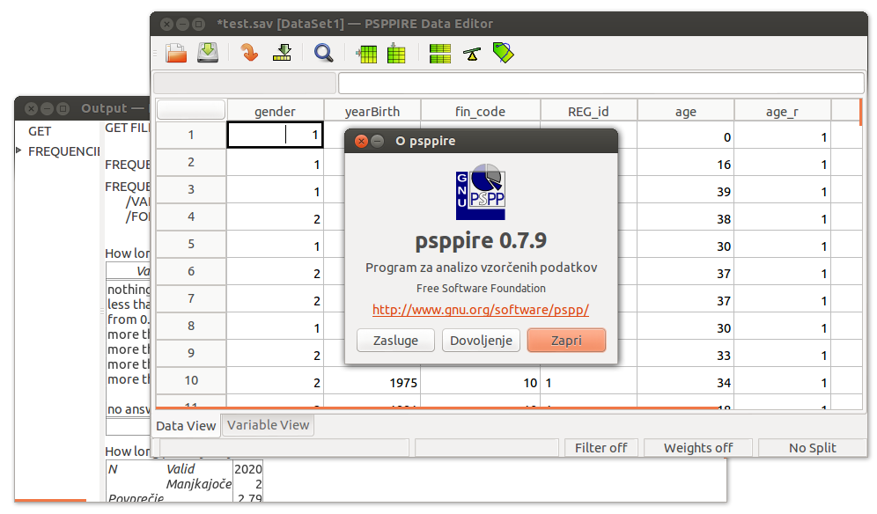
Task: Select row header 3
Action: (x=191, y=189)
